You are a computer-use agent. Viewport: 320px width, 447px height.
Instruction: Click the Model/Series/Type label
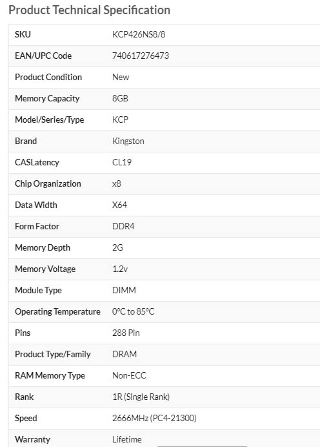49,120
